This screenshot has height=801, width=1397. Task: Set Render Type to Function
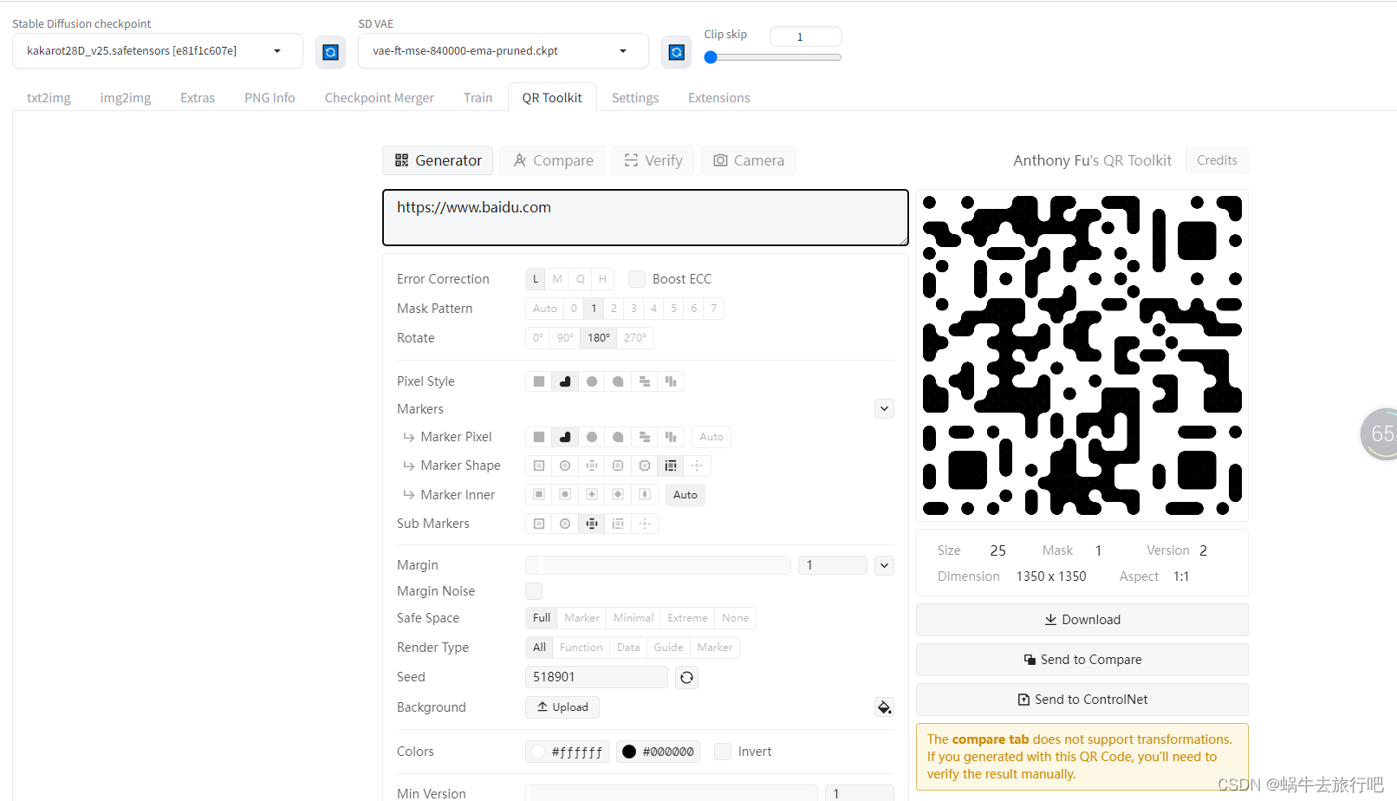pos(581,648)
